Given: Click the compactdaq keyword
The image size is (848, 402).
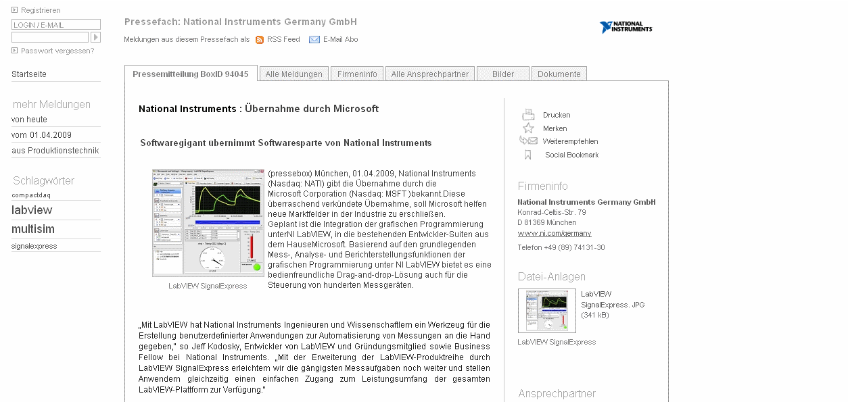Looking at the screenshot, I should click(x=31, y=195).
